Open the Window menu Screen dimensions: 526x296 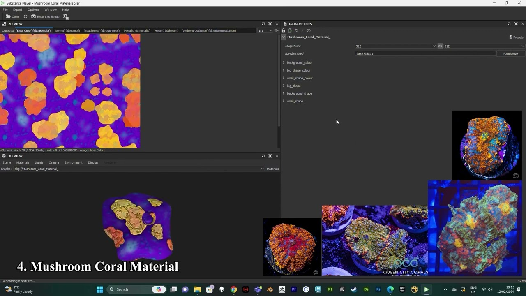(51, 9)
